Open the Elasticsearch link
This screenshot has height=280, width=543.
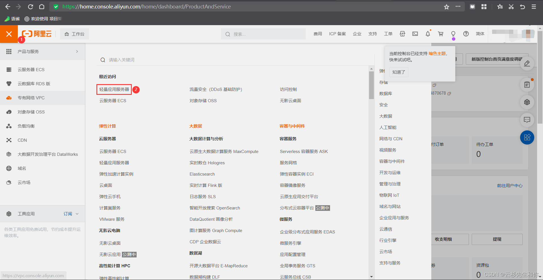202,174
